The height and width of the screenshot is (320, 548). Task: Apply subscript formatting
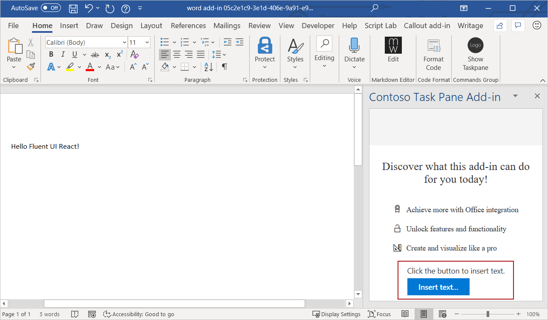[x=107, y=54]
